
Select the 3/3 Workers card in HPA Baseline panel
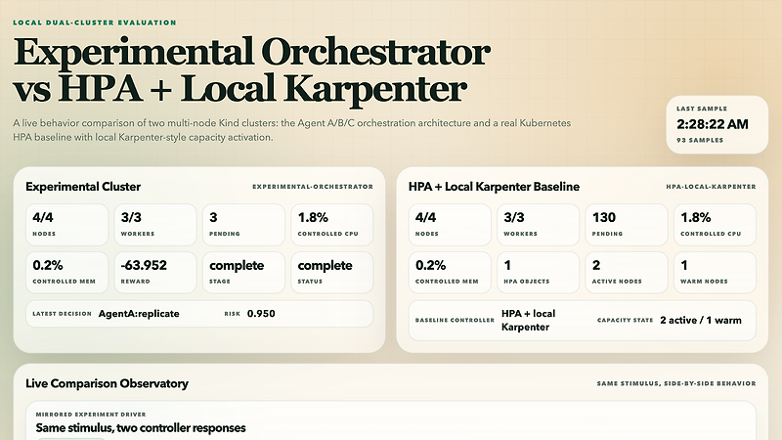click(539, 225)
